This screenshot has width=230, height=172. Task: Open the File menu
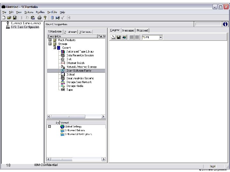(x=4, y=12)
